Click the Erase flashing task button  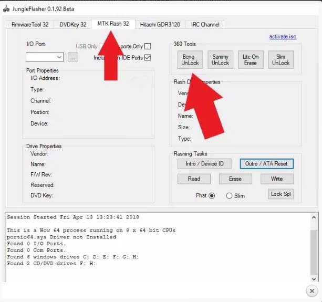(x=235, y=179)
